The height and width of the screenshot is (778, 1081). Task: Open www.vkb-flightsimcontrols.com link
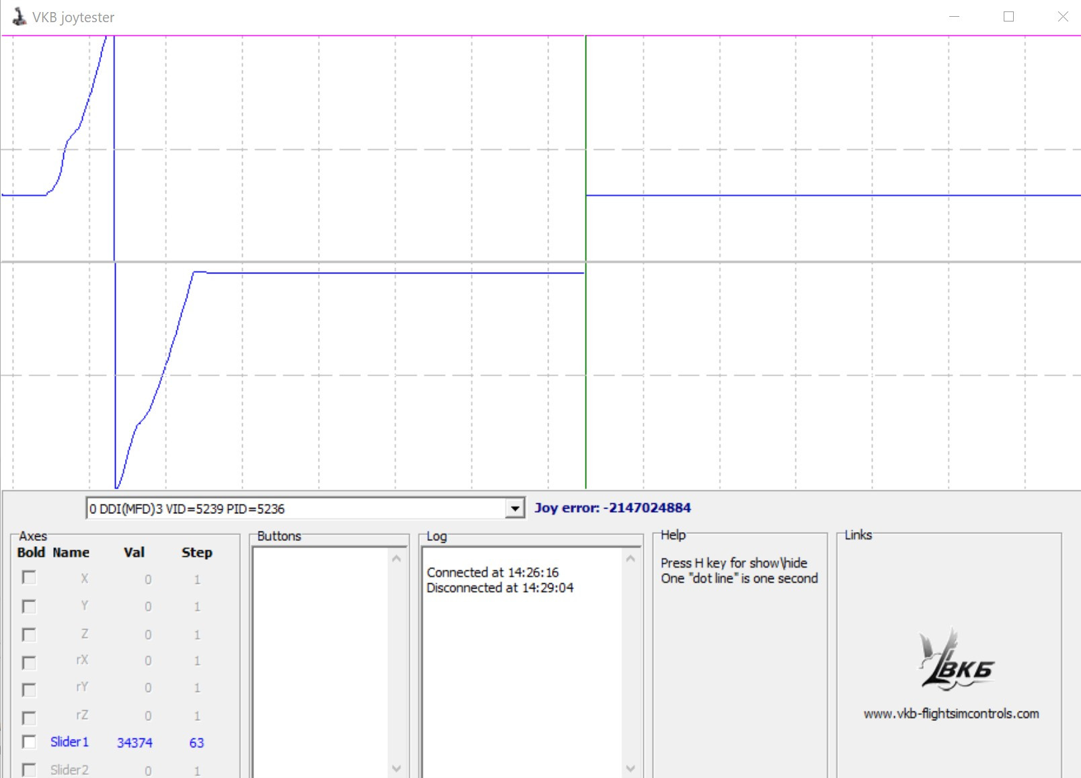tap(951, 714)
